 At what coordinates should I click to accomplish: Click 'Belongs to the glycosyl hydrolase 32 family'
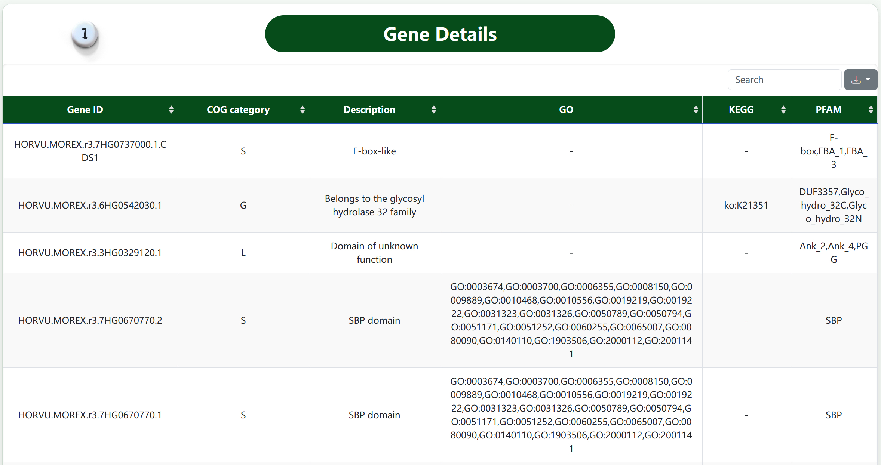tap(374, 205)
